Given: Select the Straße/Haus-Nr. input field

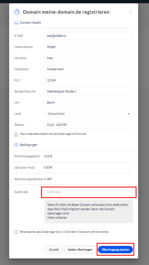Looking at the screenshot, I should [89, 92].
